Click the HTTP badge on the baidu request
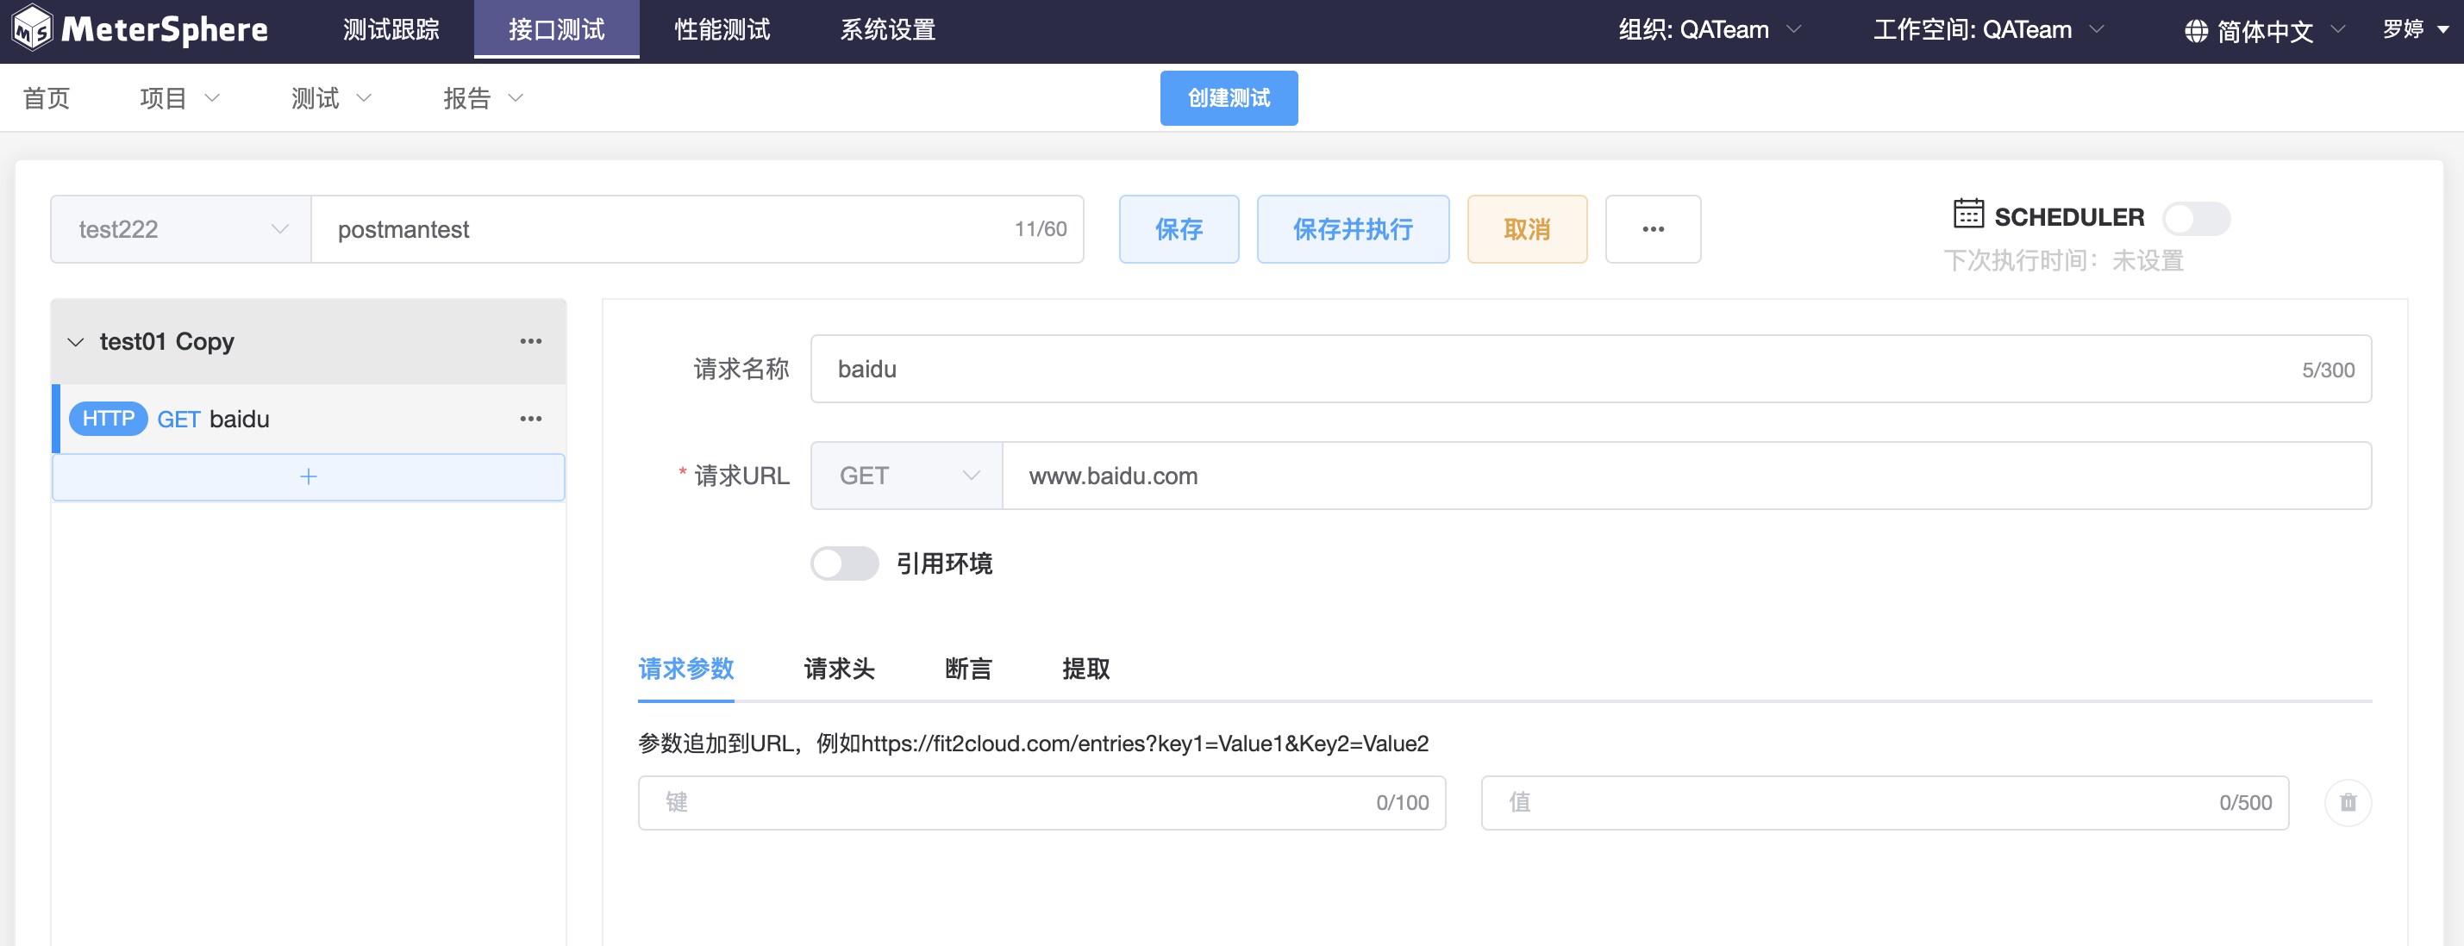 tap(108, 419)
